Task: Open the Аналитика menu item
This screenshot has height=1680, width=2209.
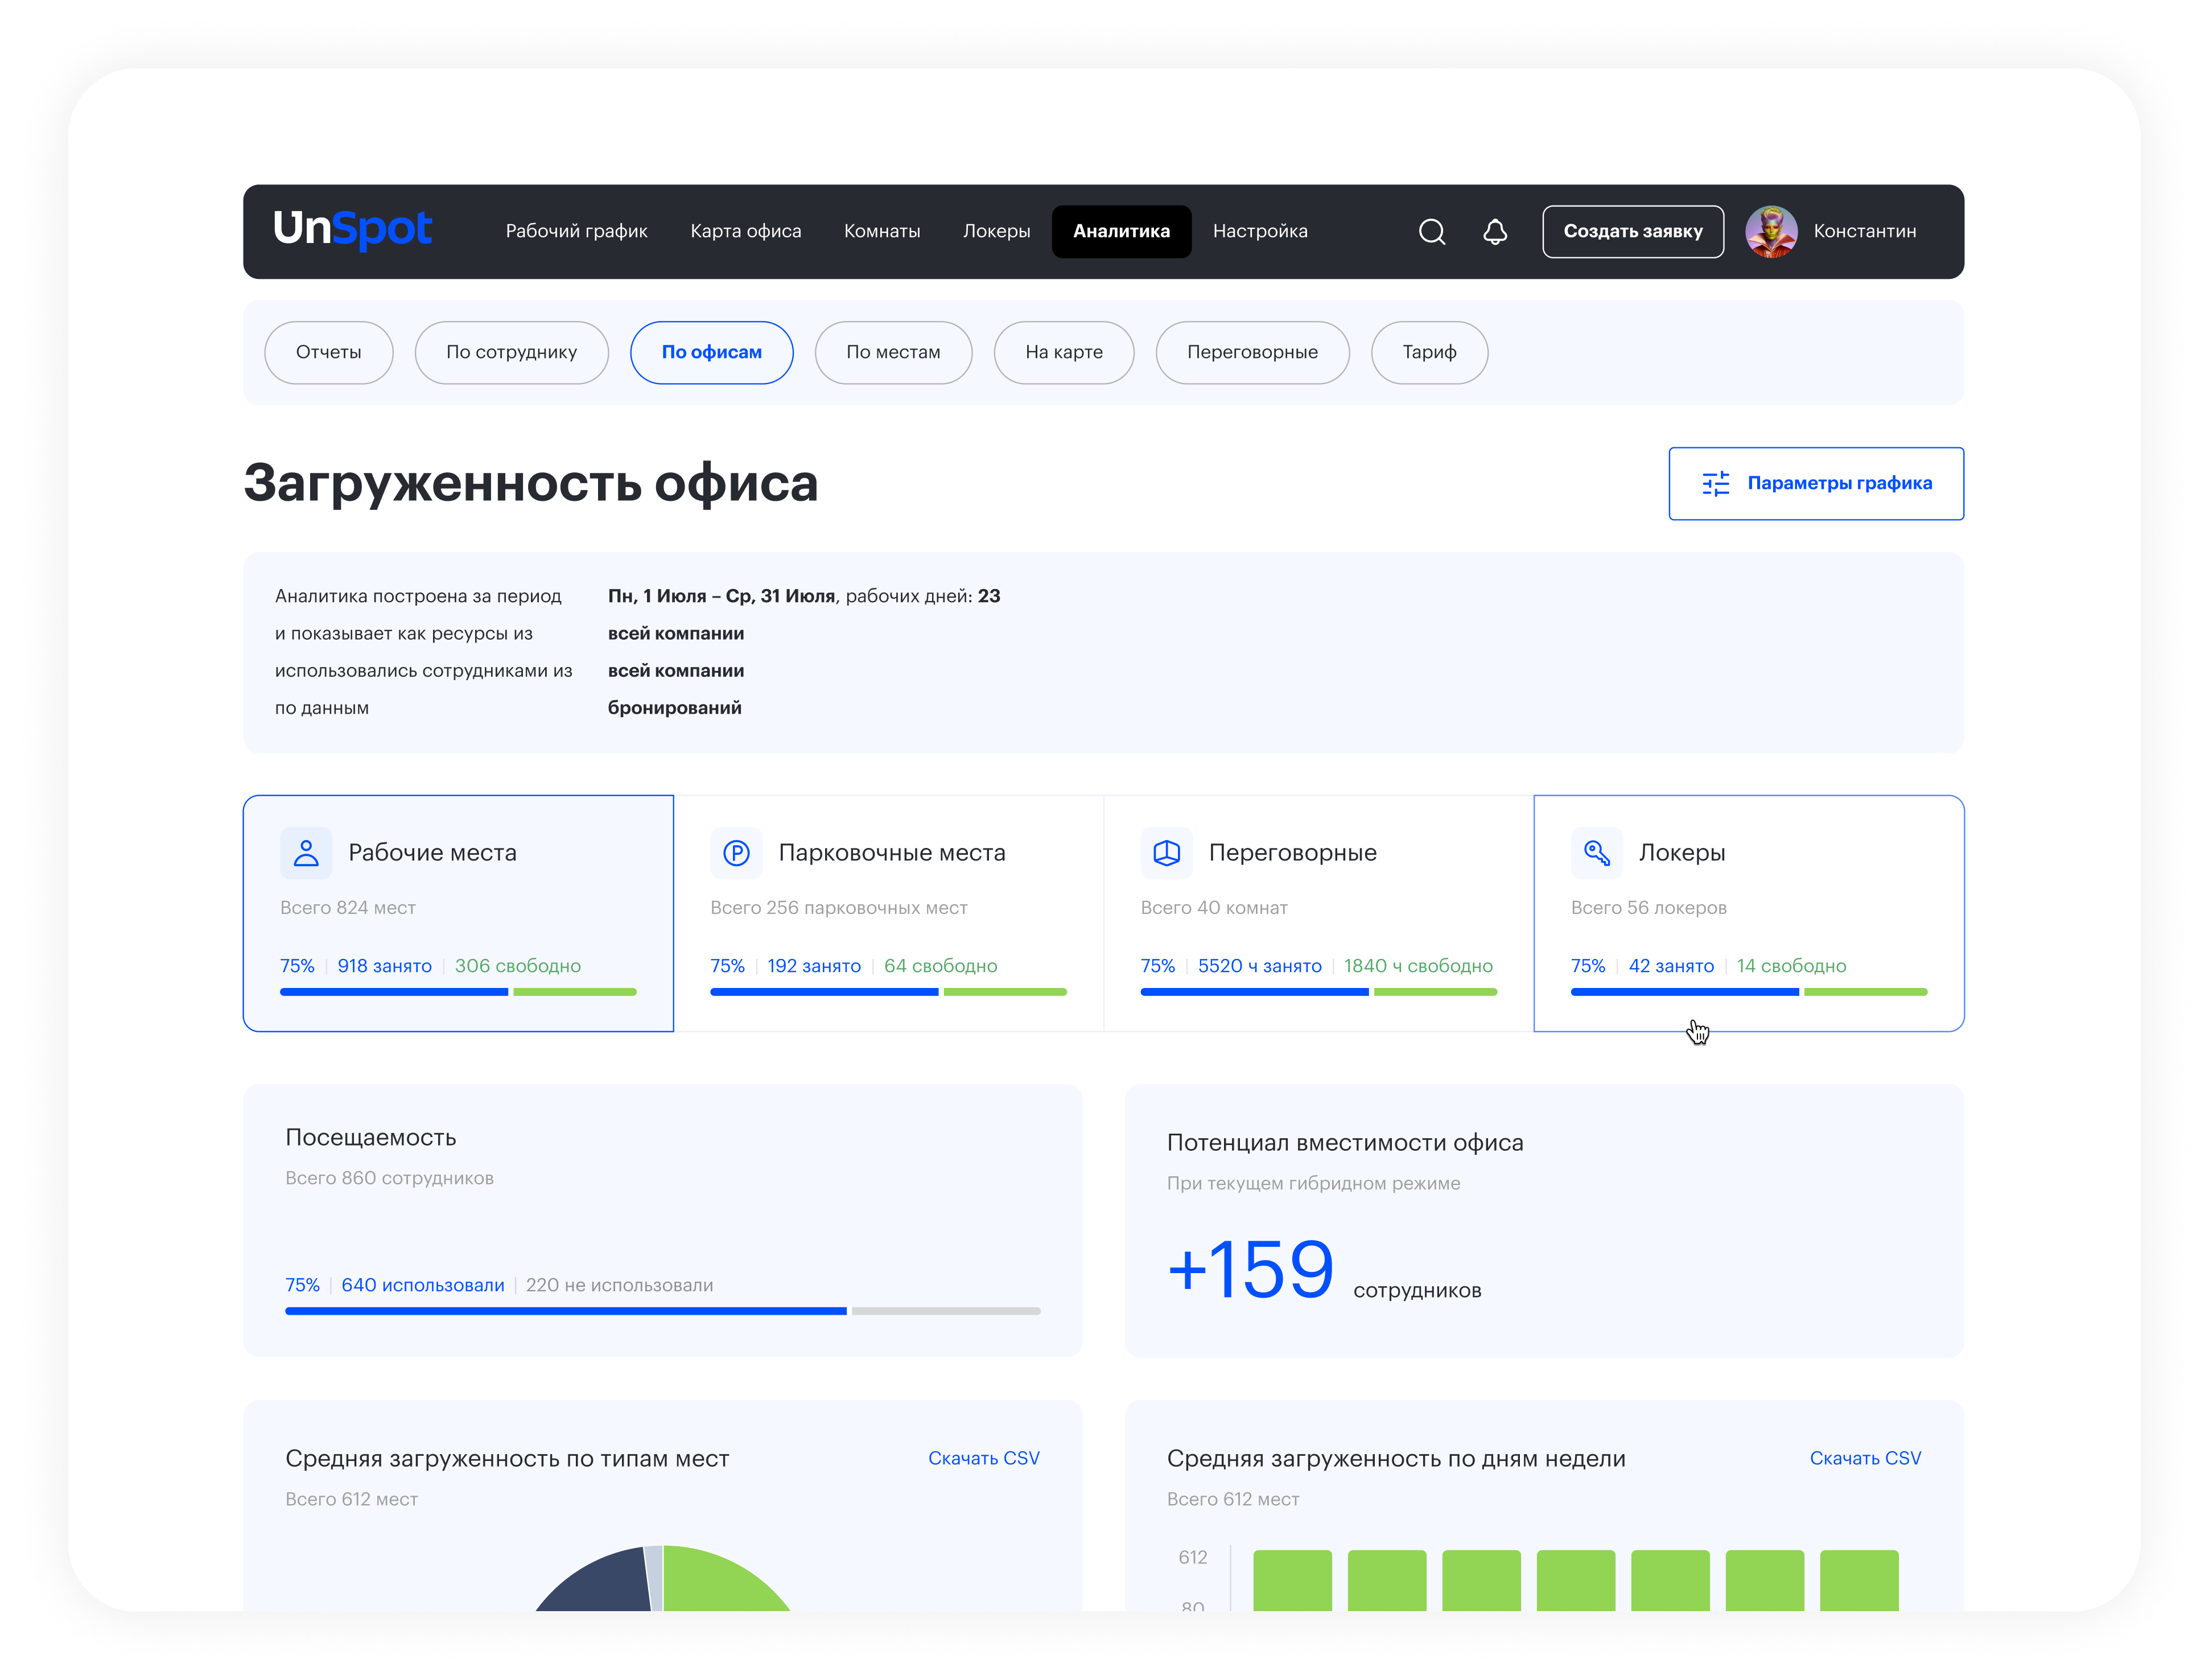Action: [x=1120, y=232]
